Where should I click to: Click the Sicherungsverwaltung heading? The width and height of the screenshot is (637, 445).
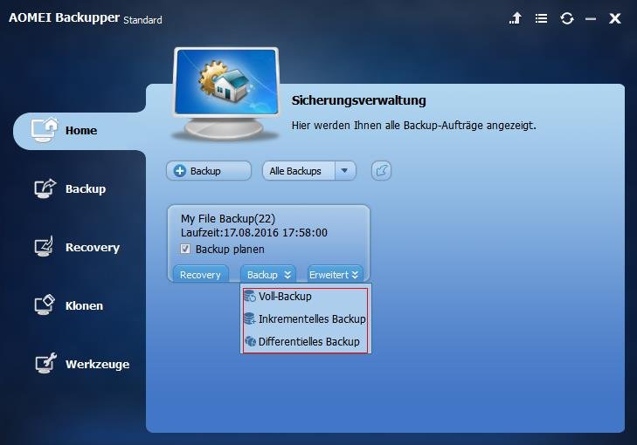(x=359, y=100)
